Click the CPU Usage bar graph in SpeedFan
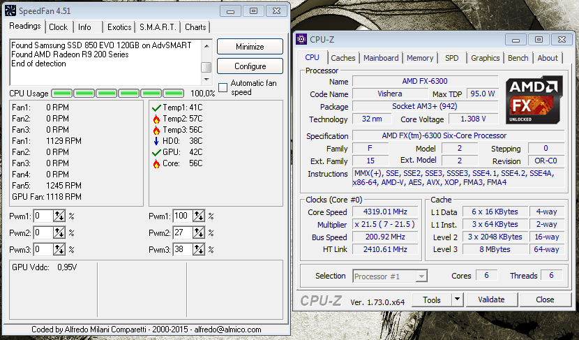This screenshot has width=579, height=340. [x=117, y=93]
